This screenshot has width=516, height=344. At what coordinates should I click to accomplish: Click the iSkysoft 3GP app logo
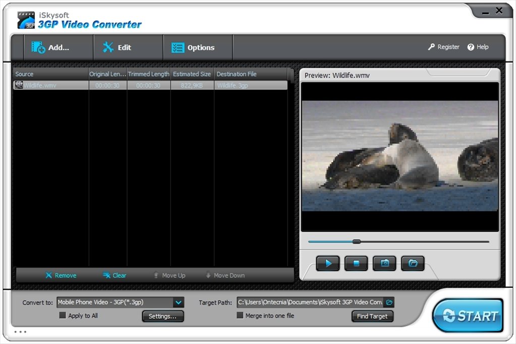26,20
